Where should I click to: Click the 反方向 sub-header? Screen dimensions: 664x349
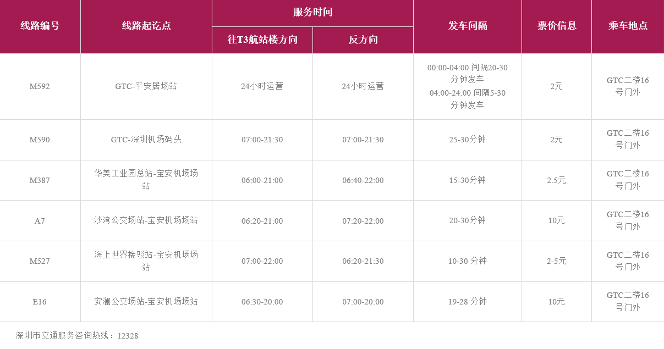click(x=363, y=40)
